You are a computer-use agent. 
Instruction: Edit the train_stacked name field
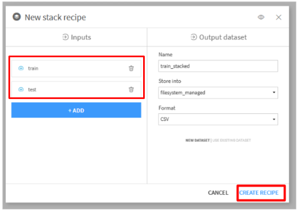(x=218, y=66)
